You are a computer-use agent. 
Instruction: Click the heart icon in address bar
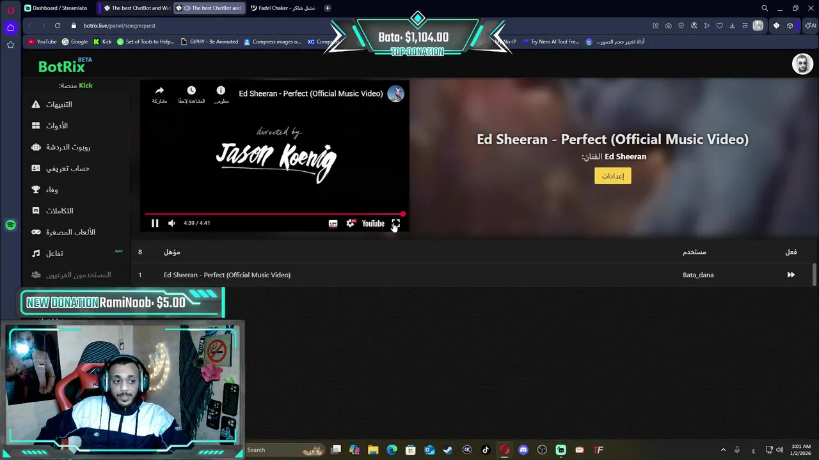(x=719, y=26)
